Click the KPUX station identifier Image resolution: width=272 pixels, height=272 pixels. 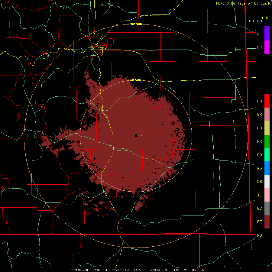155,270
